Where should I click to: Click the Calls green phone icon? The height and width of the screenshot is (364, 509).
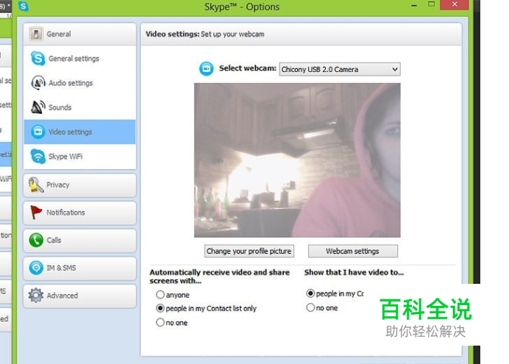pyautogui.click(x=36, y=240)
